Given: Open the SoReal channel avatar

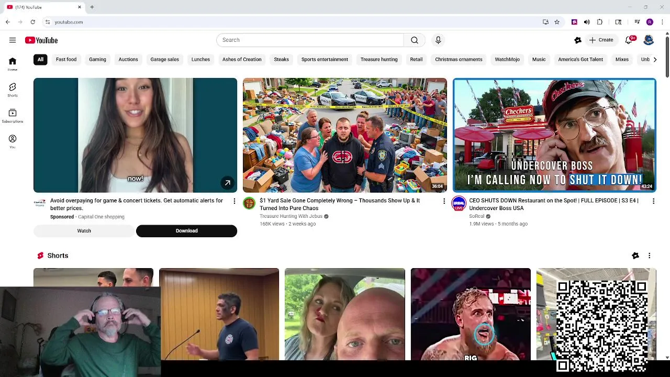Looking at the screenshot, I should pos(459,203).
